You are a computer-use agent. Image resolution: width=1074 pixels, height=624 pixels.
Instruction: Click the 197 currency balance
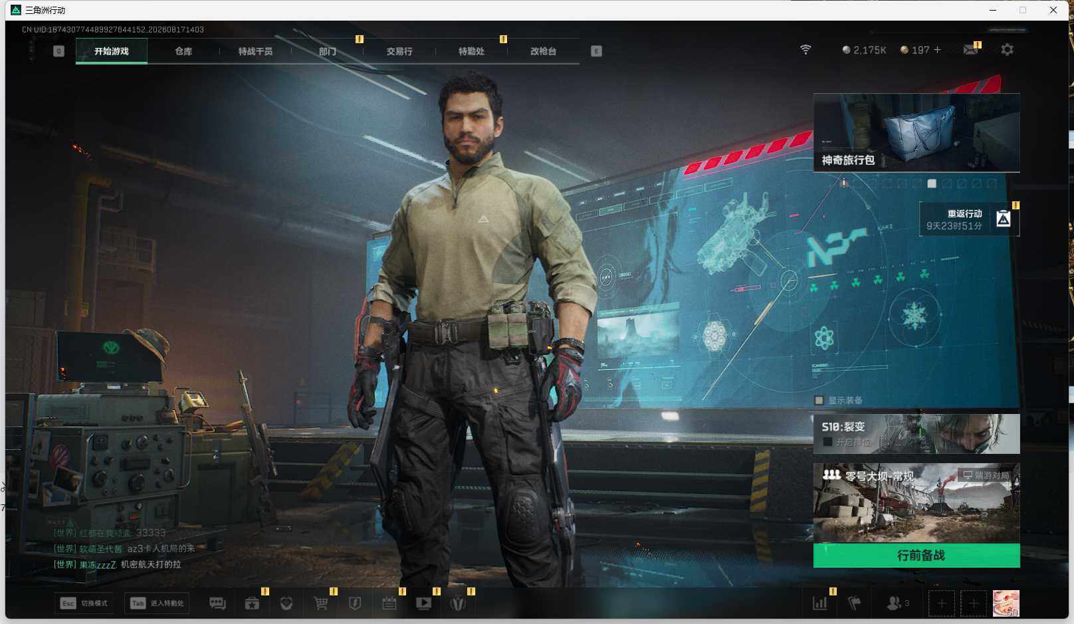click(915, 50)
